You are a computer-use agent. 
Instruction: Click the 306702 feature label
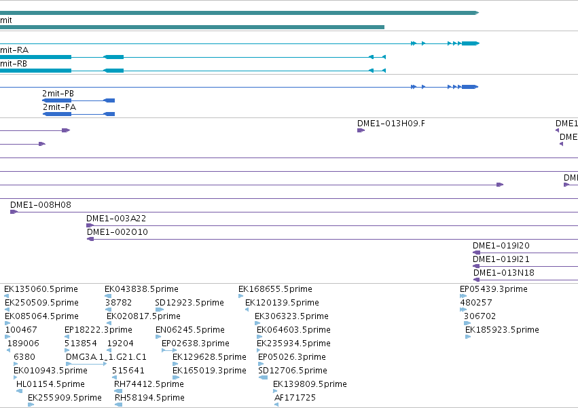[480, 316]
